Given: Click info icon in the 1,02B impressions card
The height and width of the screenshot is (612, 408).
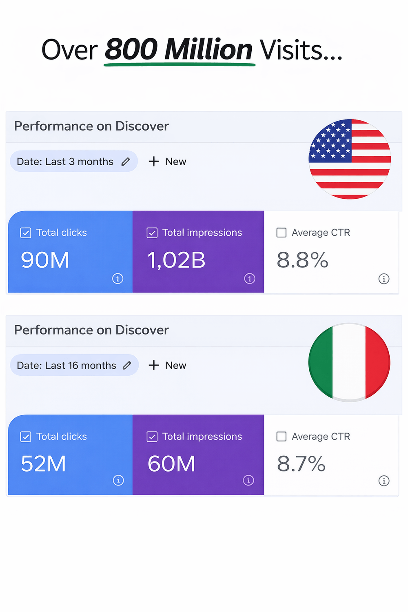Looking at the screenshot, I should coord(250,279).
